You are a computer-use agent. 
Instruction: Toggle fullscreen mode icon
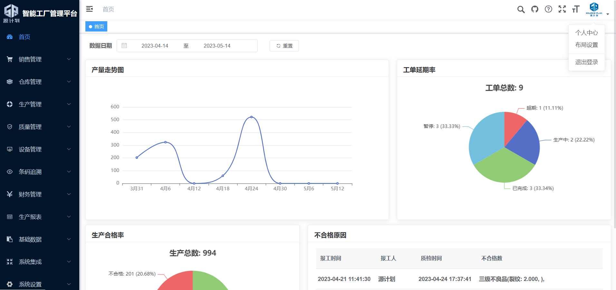[x=562, y=9]
